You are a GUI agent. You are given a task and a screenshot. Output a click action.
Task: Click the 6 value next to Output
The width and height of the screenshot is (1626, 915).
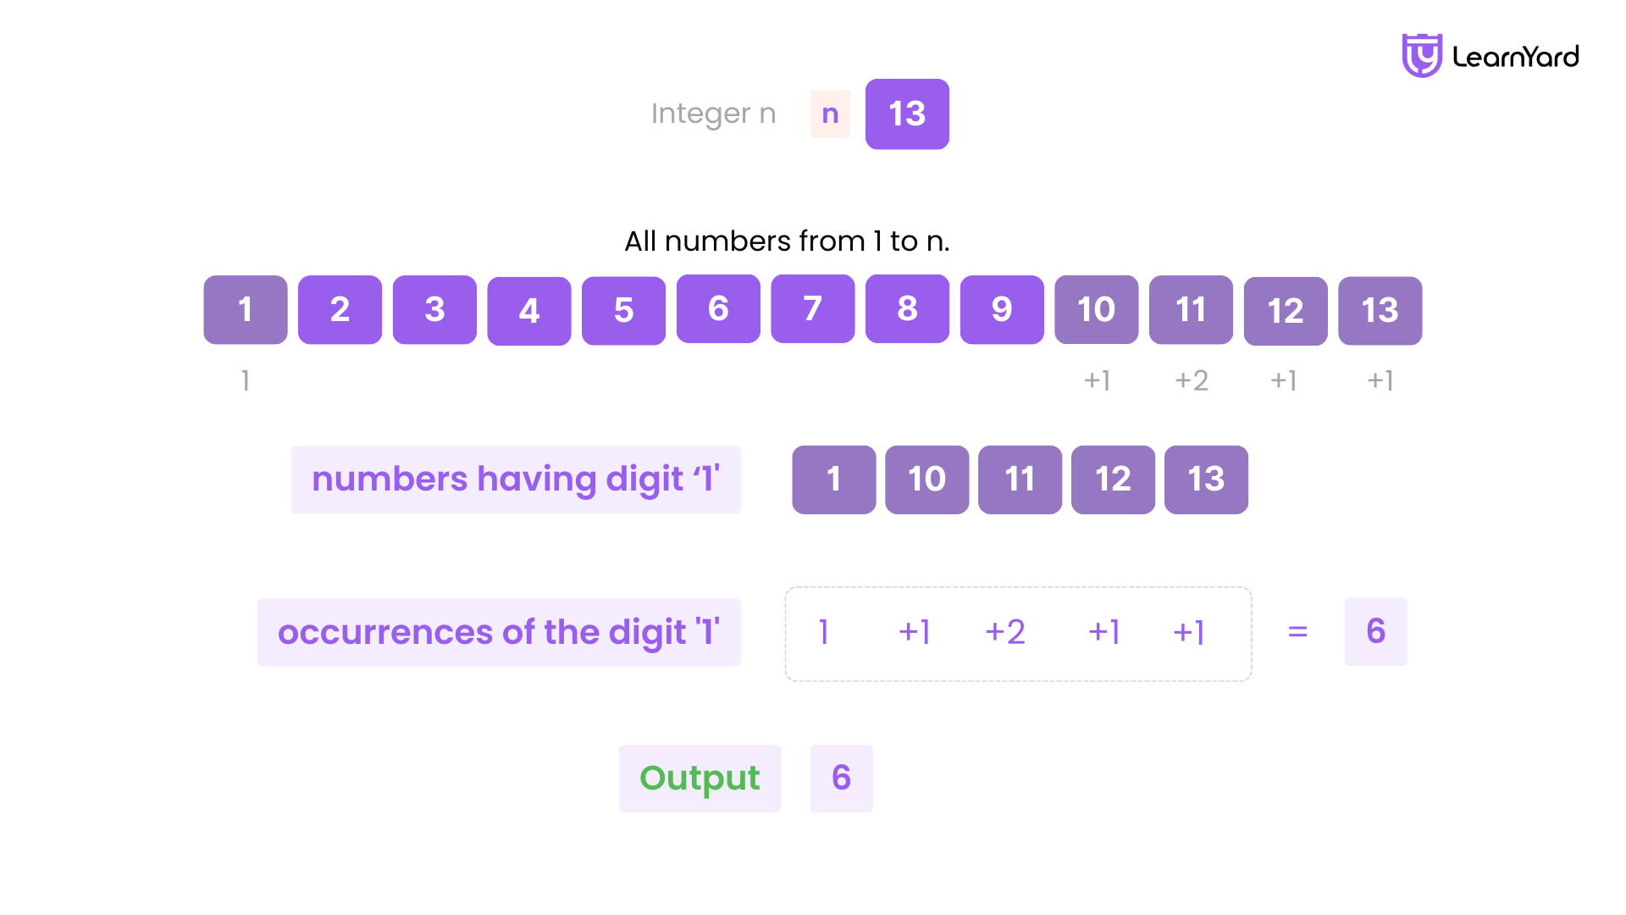coord(841,779)
